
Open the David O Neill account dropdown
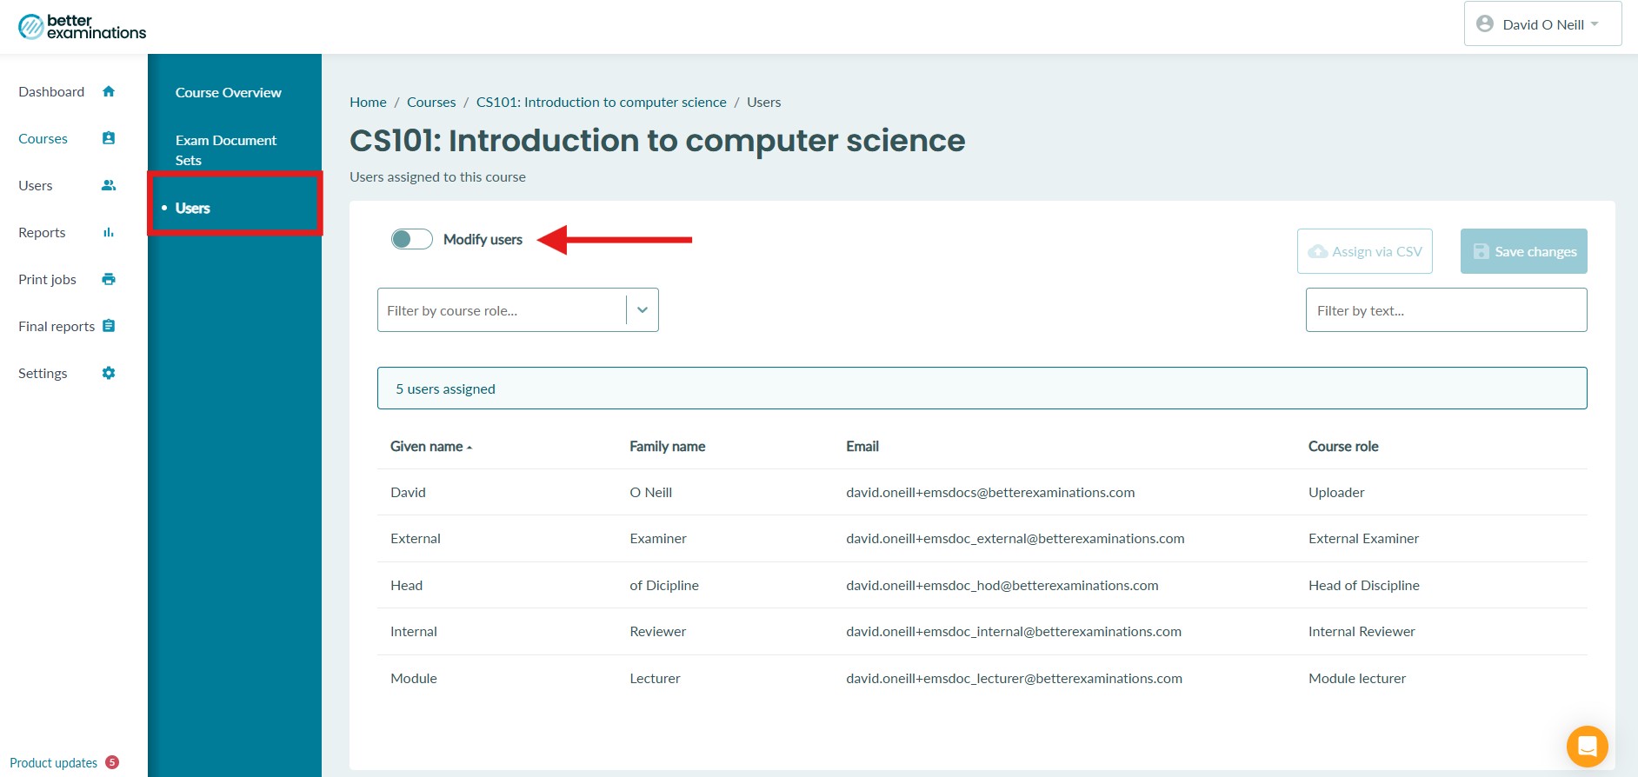click(x=1542, y=23)
